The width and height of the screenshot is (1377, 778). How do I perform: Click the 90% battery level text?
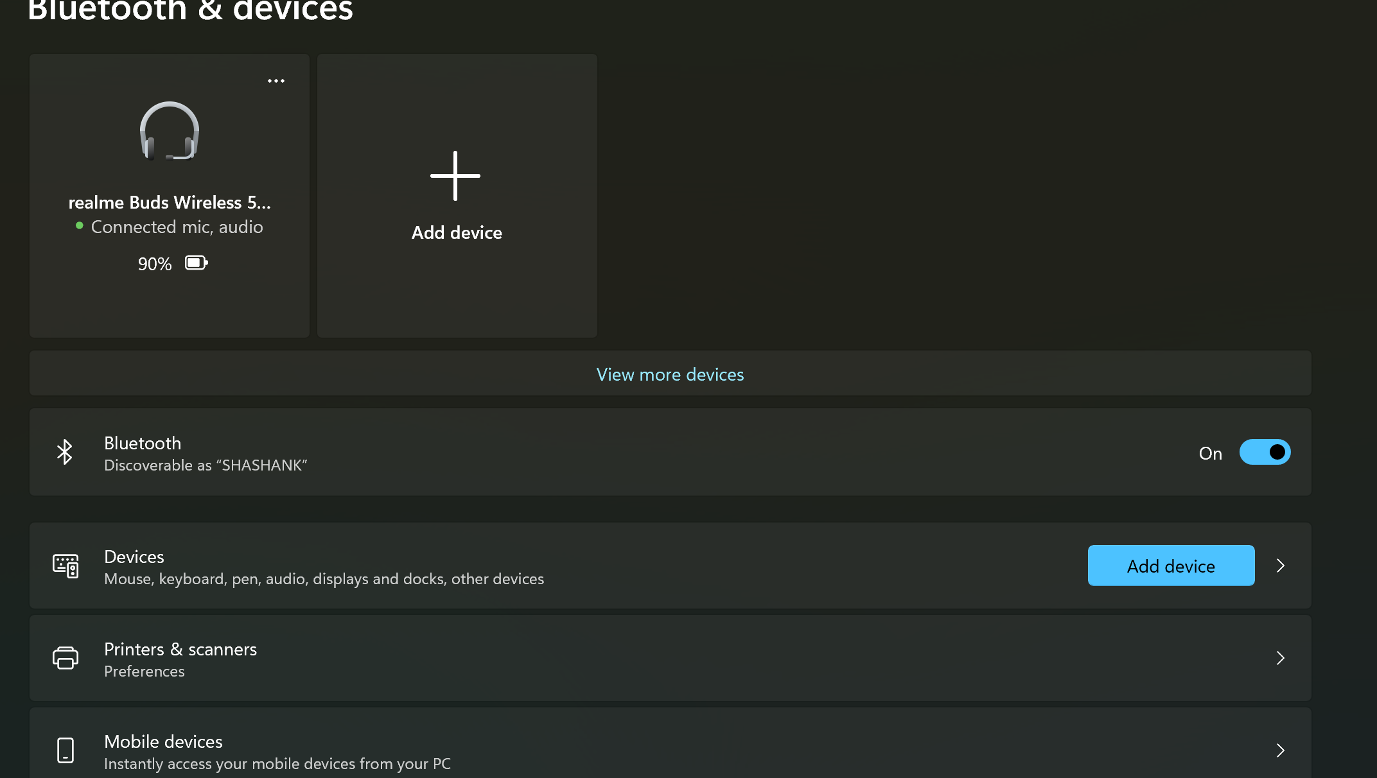click(155, 264)
